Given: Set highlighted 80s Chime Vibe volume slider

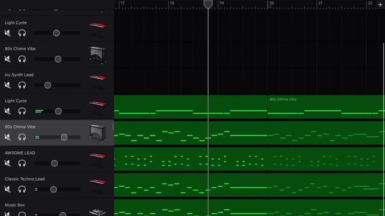Looking at the screenshot, I should coord(64,137).
